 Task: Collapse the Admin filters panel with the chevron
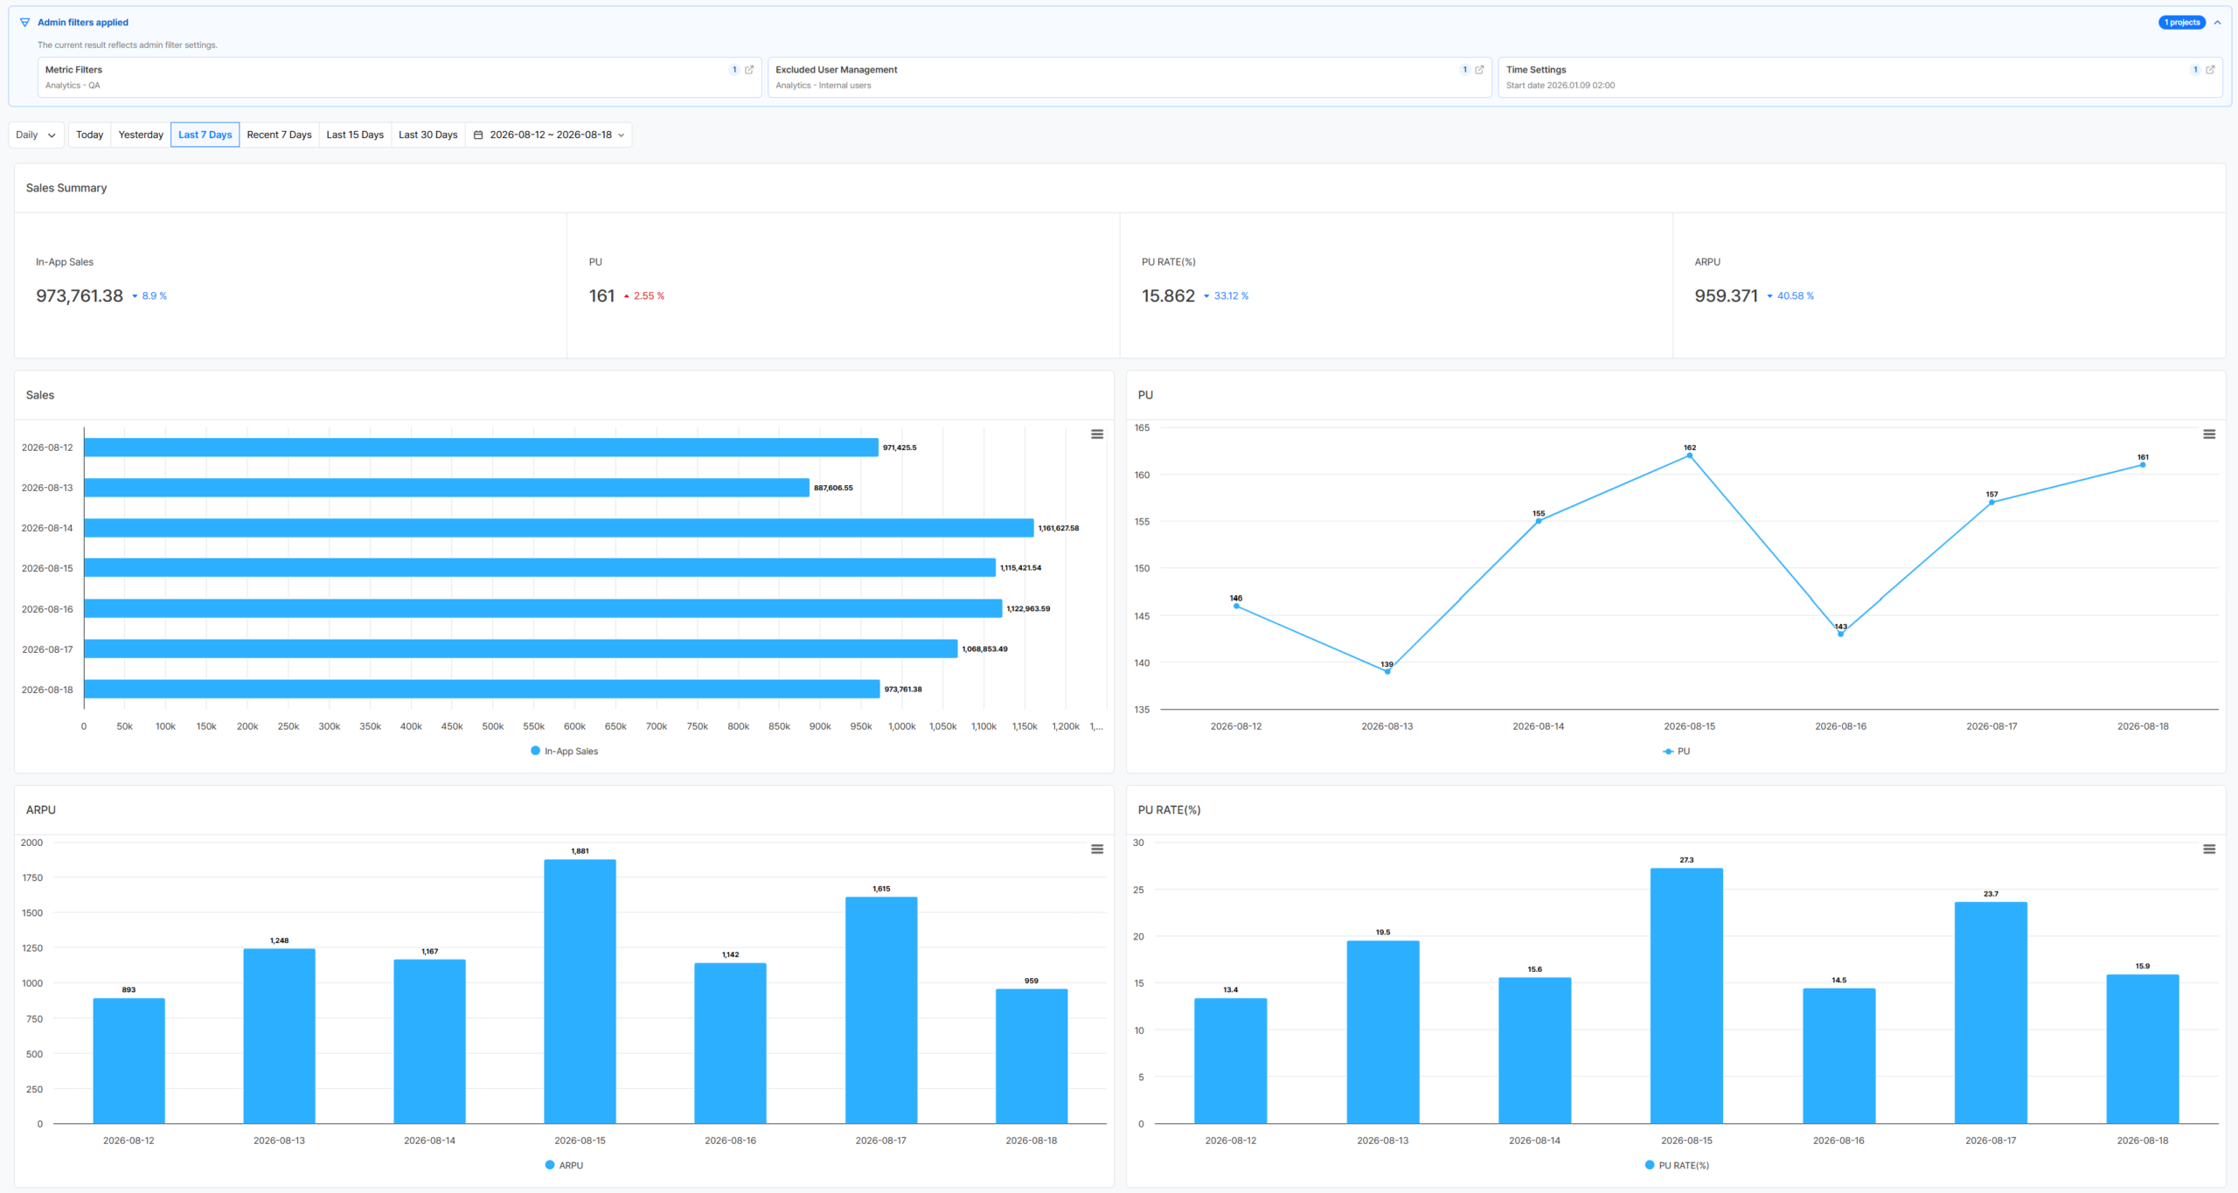(2217, 23)
